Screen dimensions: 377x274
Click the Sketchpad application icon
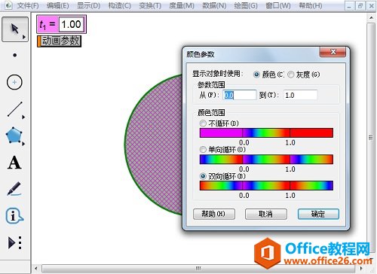tap(8, 5)
